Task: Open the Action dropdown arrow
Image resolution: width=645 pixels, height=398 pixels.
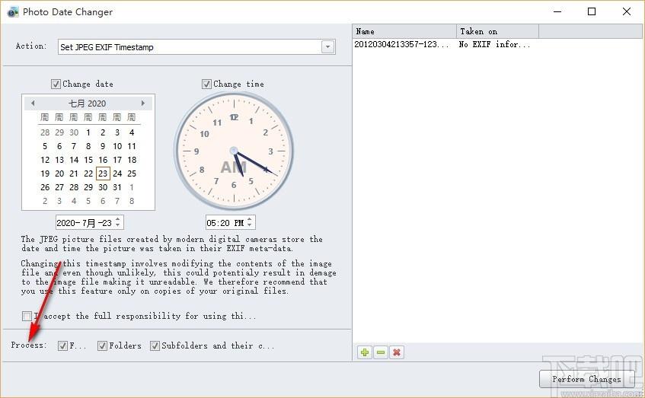Action: (328, 47)
